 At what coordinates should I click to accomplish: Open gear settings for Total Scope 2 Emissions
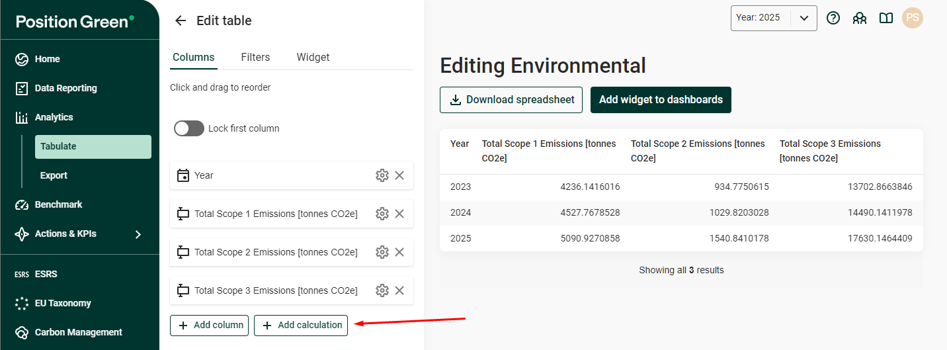(382, 252)
